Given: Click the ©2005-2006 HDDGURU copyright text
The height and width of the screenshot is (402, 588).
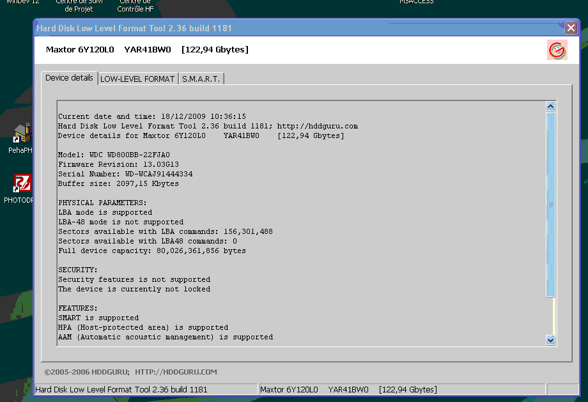Looking at the screenshot, I should point(87,372).
